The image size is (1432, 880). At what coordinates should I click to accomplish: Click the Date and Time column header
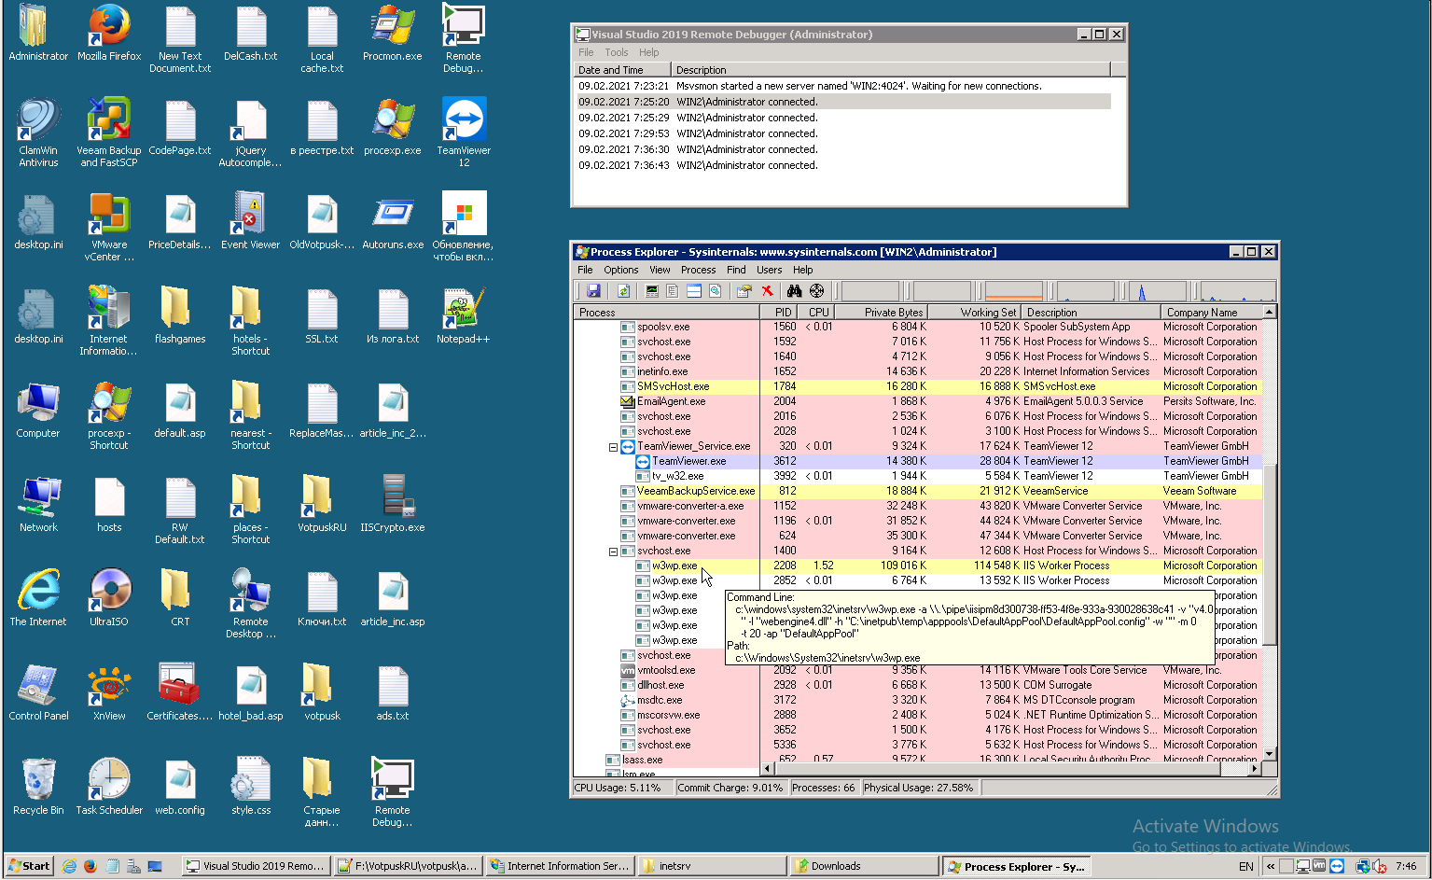point(622,70)
